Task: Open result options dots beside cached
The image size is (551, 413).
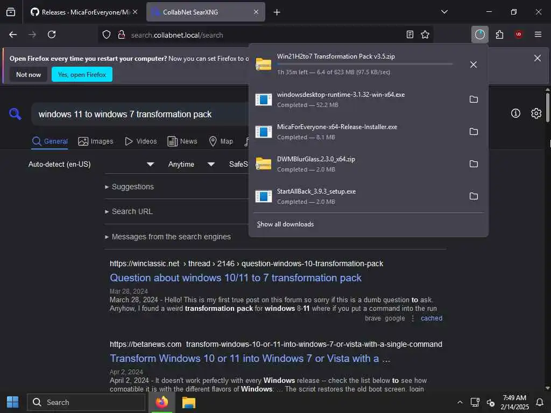Action: (413, 318)
